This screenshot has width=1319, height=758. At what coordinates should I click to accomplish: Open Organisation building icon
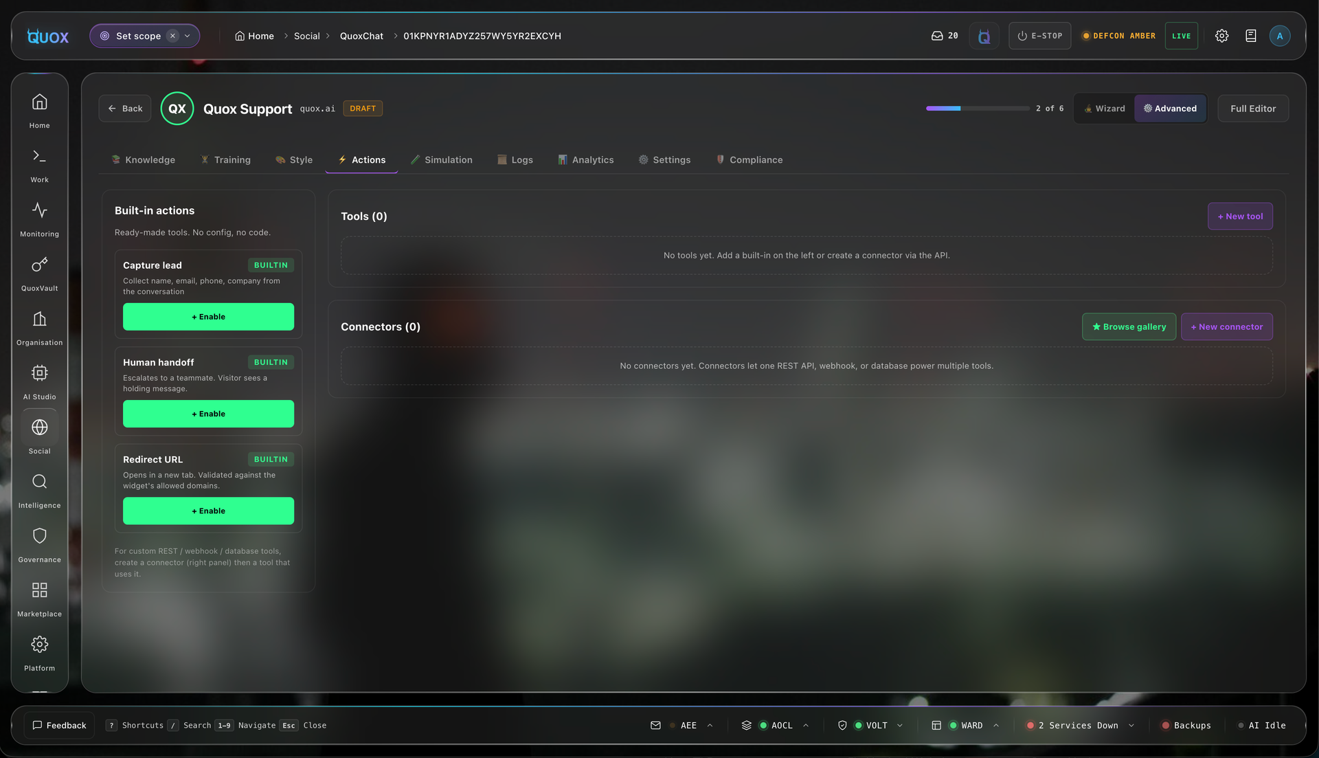click(x=39, y=327)
